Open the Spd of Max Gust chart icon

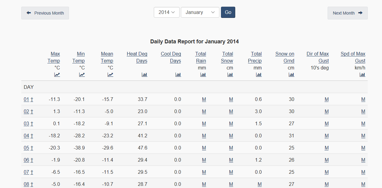(x=362, y=75)
